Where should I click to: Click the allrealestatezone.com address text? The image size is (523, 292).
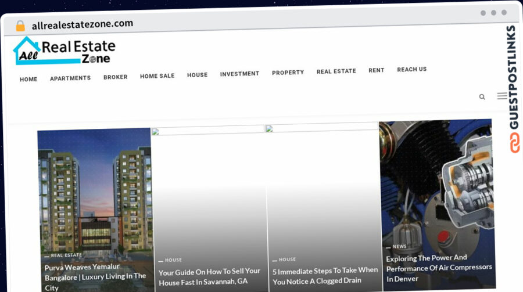coord(83,24)
